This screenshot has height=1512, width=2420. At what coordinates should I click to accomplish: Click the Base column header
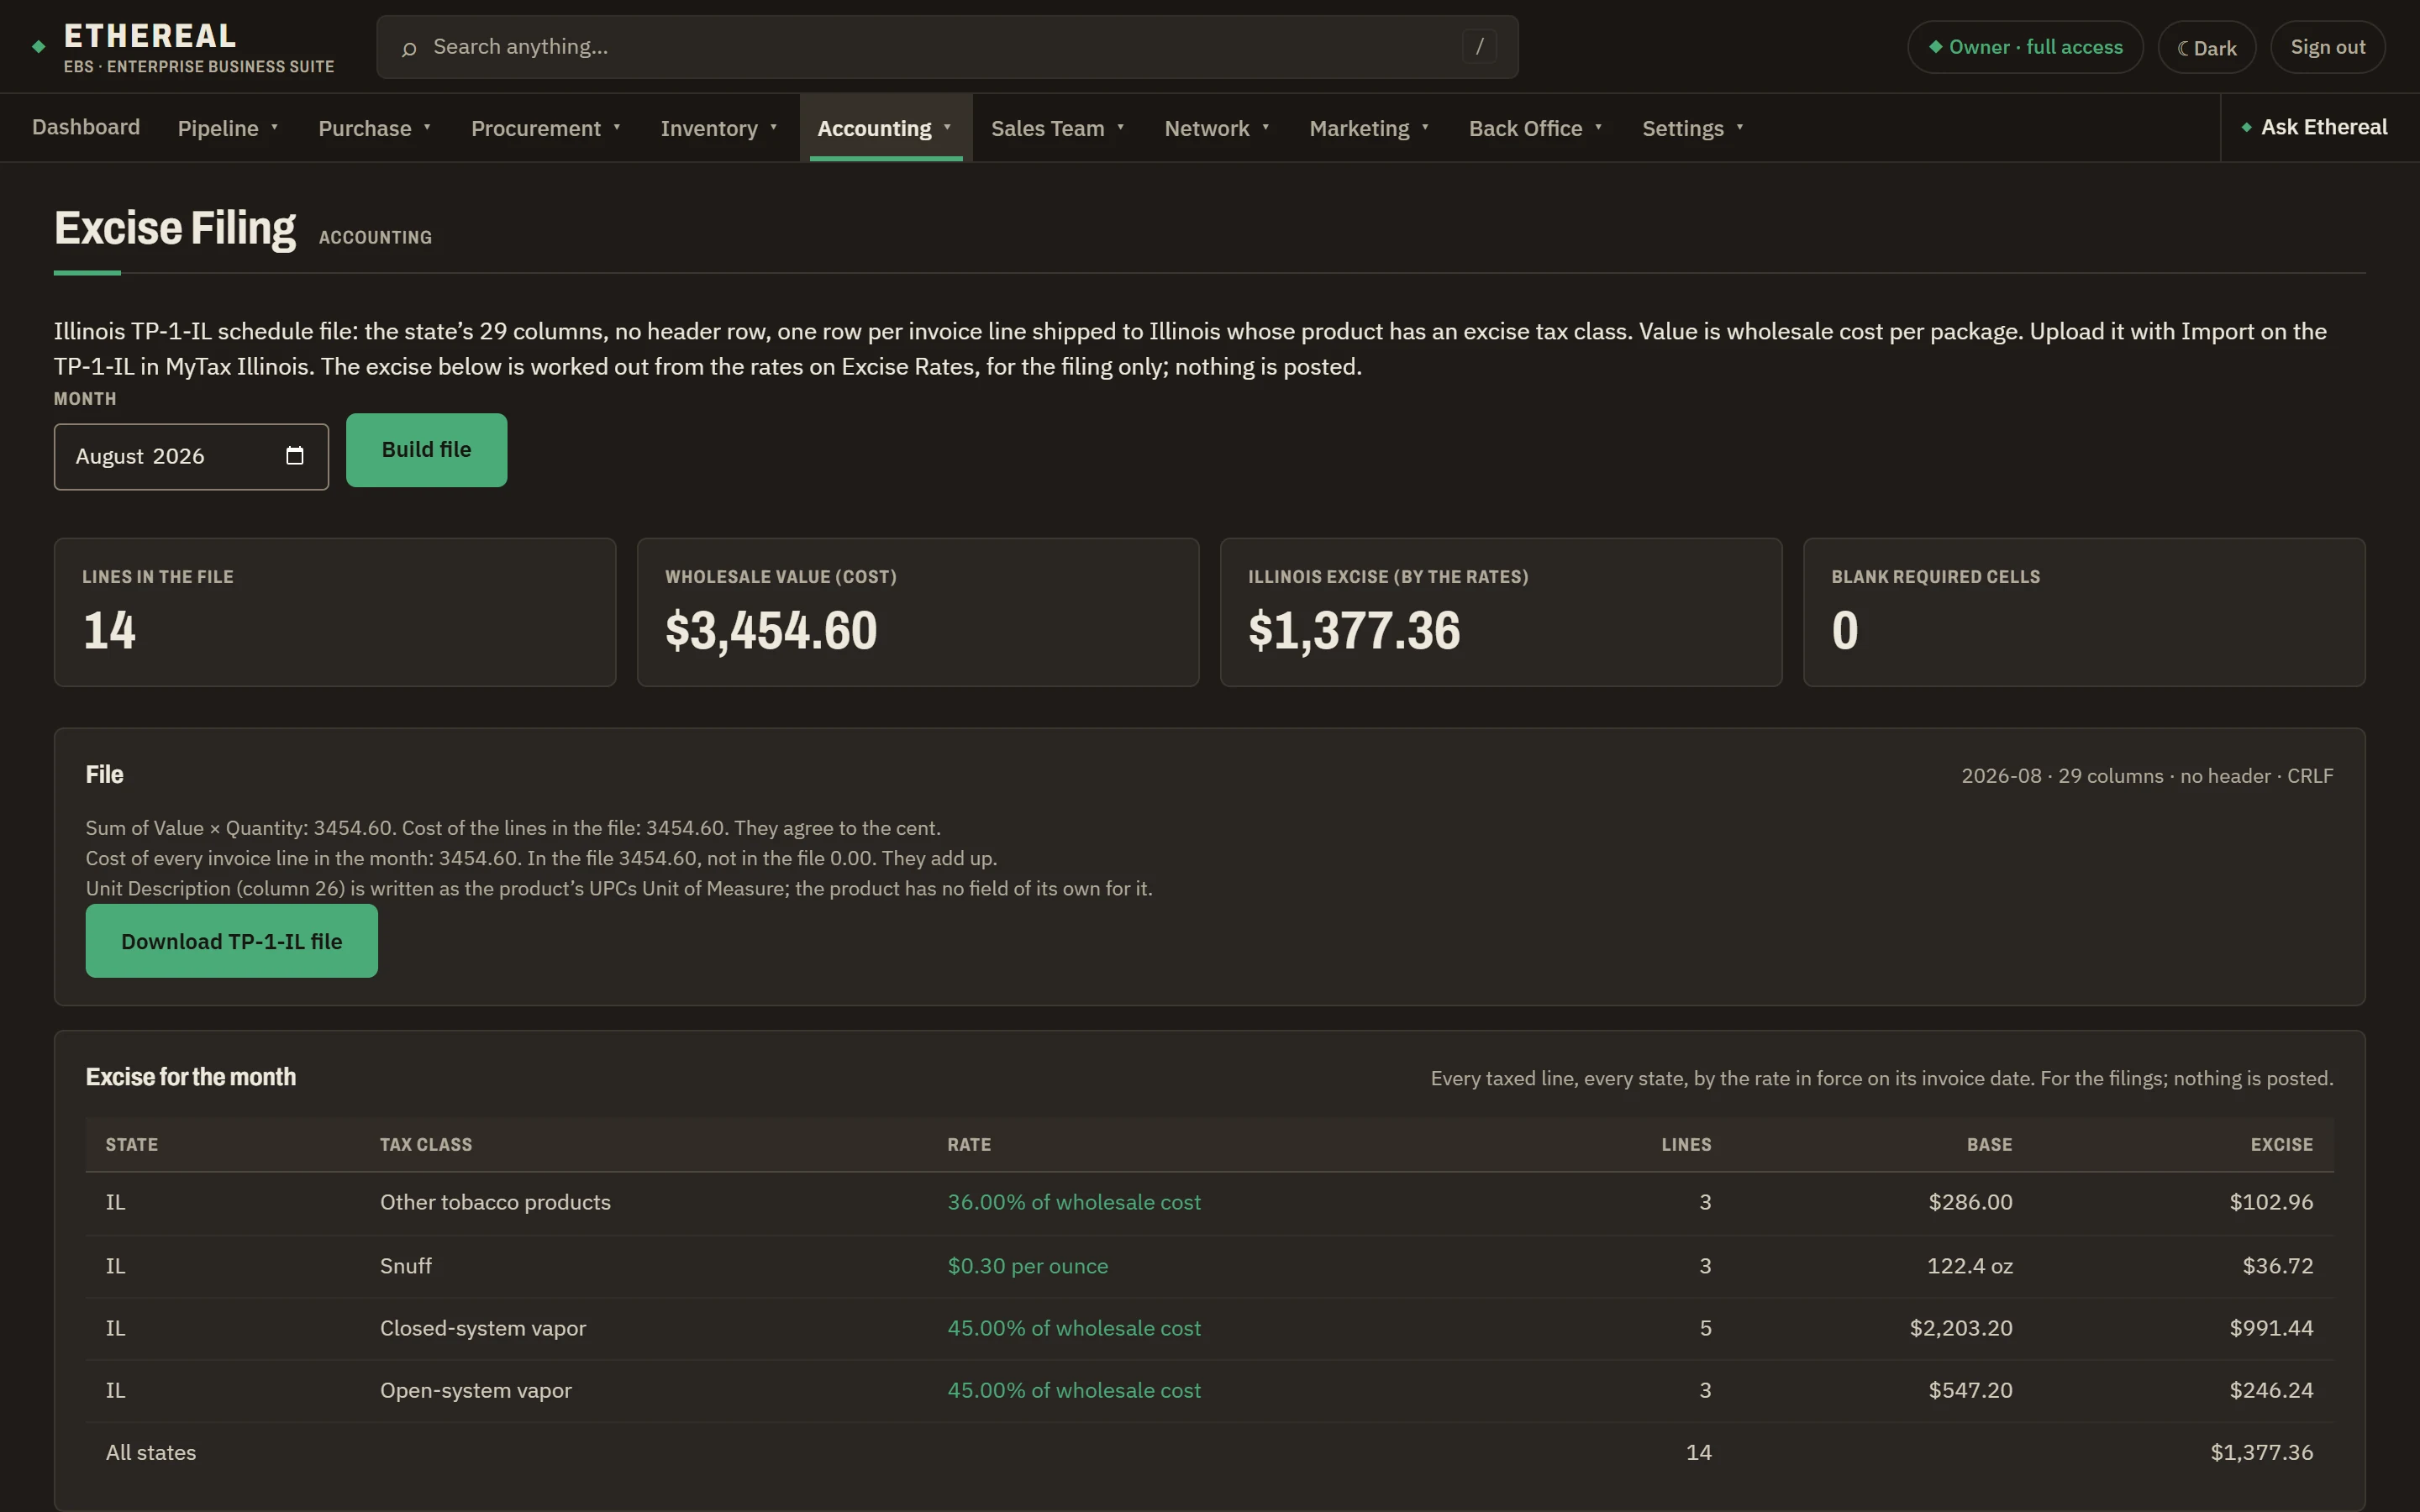click(1989, 1144)
